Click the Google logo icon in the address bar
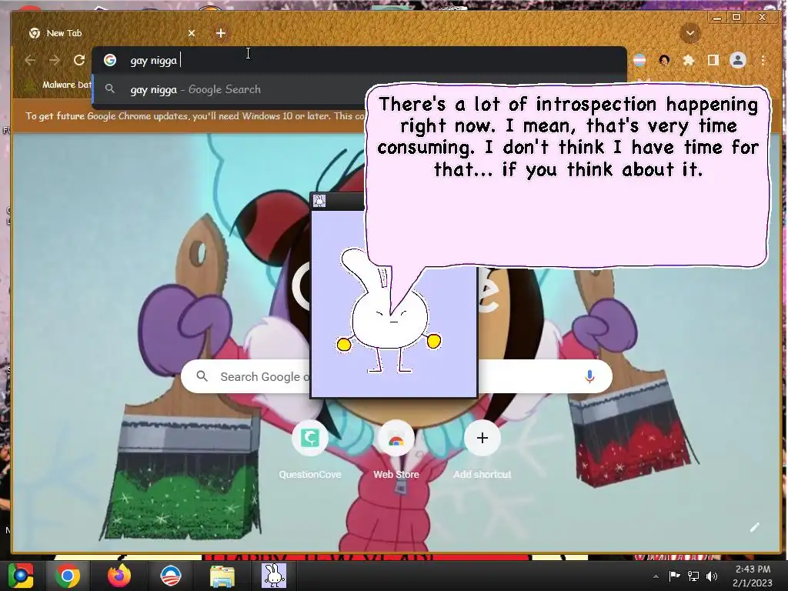Viewport: 788px width, 591px height. [x=110, y=60]
